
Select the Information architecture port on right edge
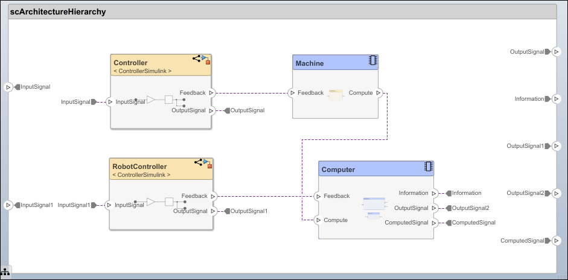pyautogui.click(x=557, y=99)
